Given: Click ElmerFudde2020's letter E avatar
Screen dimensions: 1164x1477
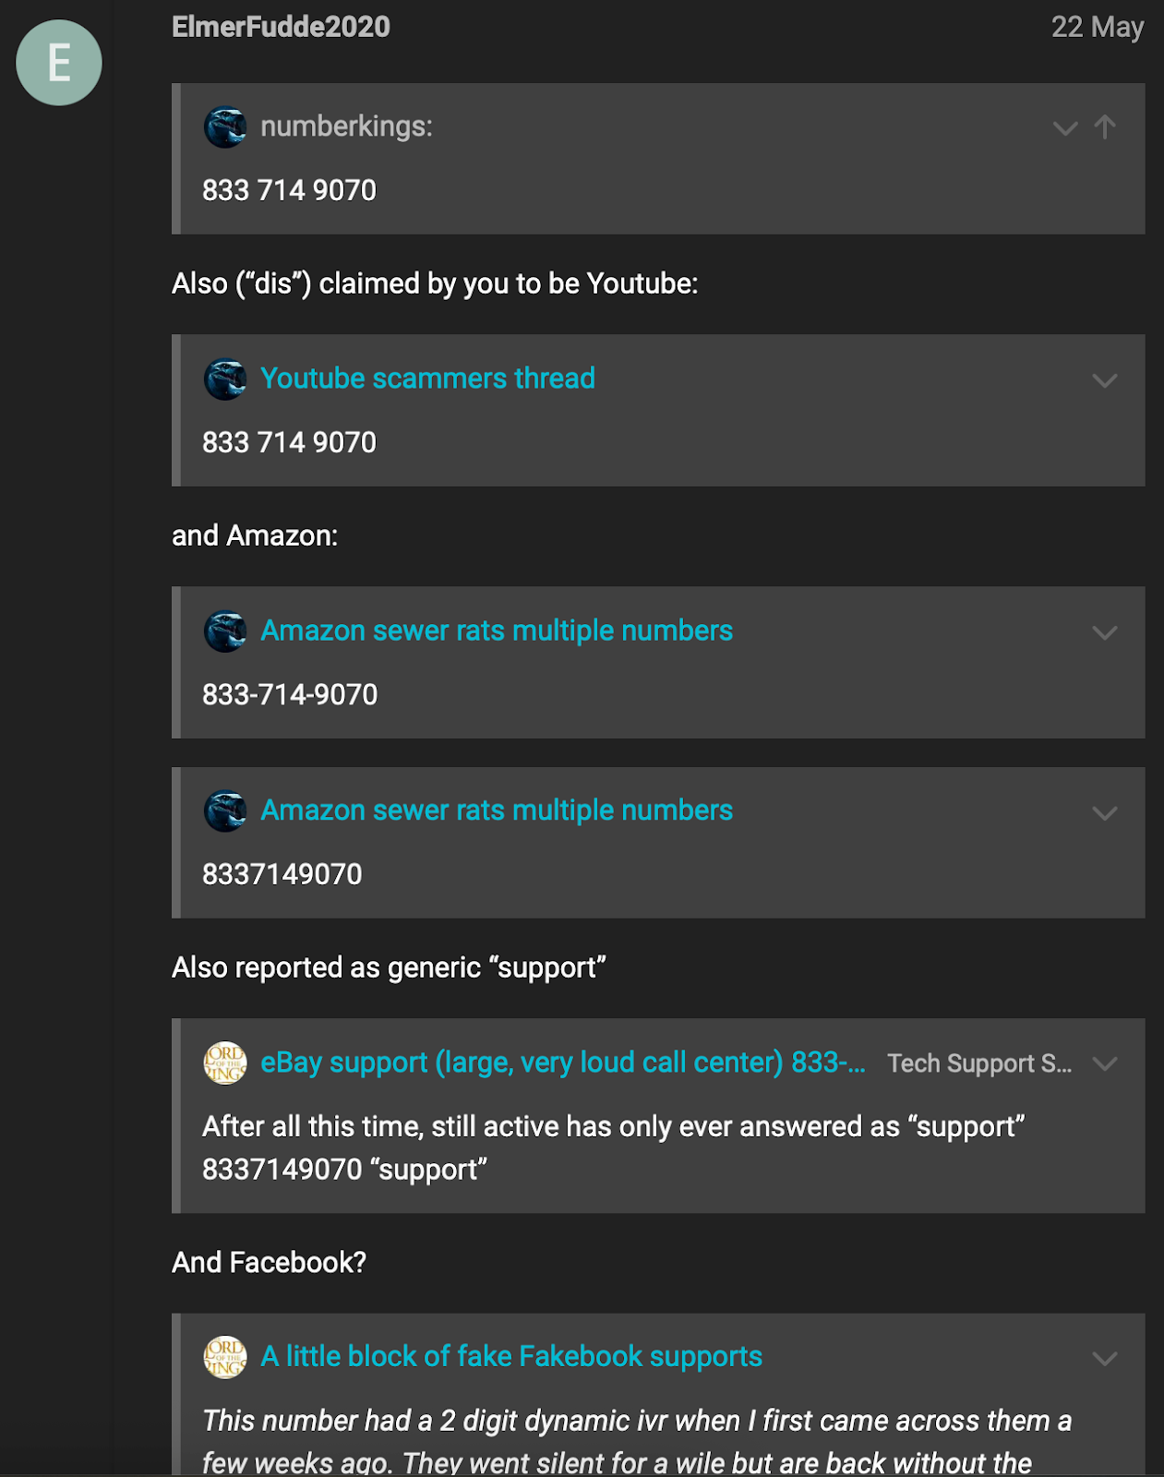Looking at the screenshot, I should click(x=59, y=63).
